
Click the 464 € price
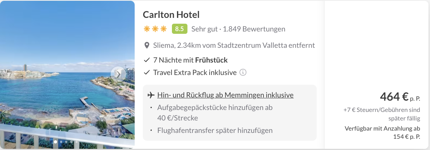394,96
